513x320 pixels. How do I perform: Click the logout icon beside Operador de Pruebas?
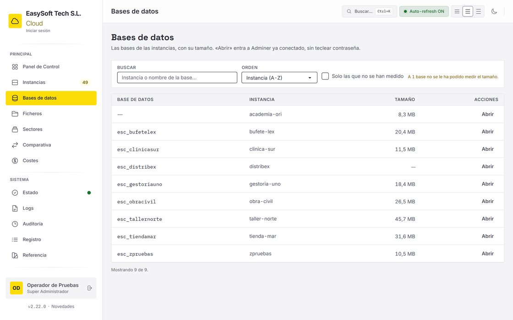click(90, 288)
